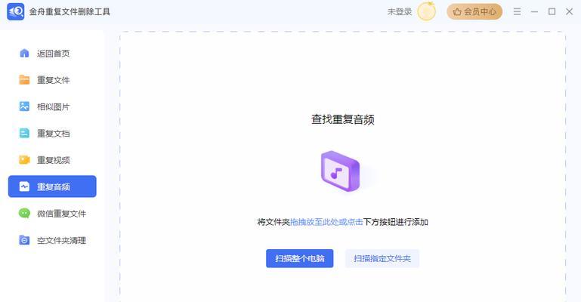Open the 会员中心 button

tap(474, 12)
